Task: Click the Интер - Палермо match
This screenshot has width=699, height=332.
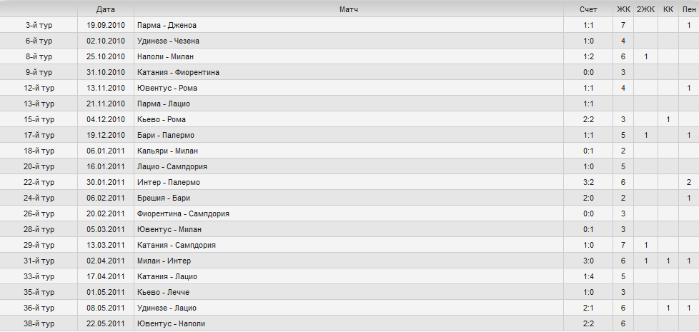Action: (169, 183)
